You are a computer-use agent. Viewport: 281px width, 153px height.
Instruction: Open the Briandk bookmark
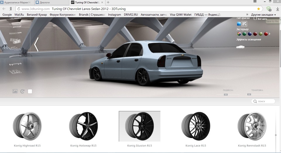click(92, 15)
